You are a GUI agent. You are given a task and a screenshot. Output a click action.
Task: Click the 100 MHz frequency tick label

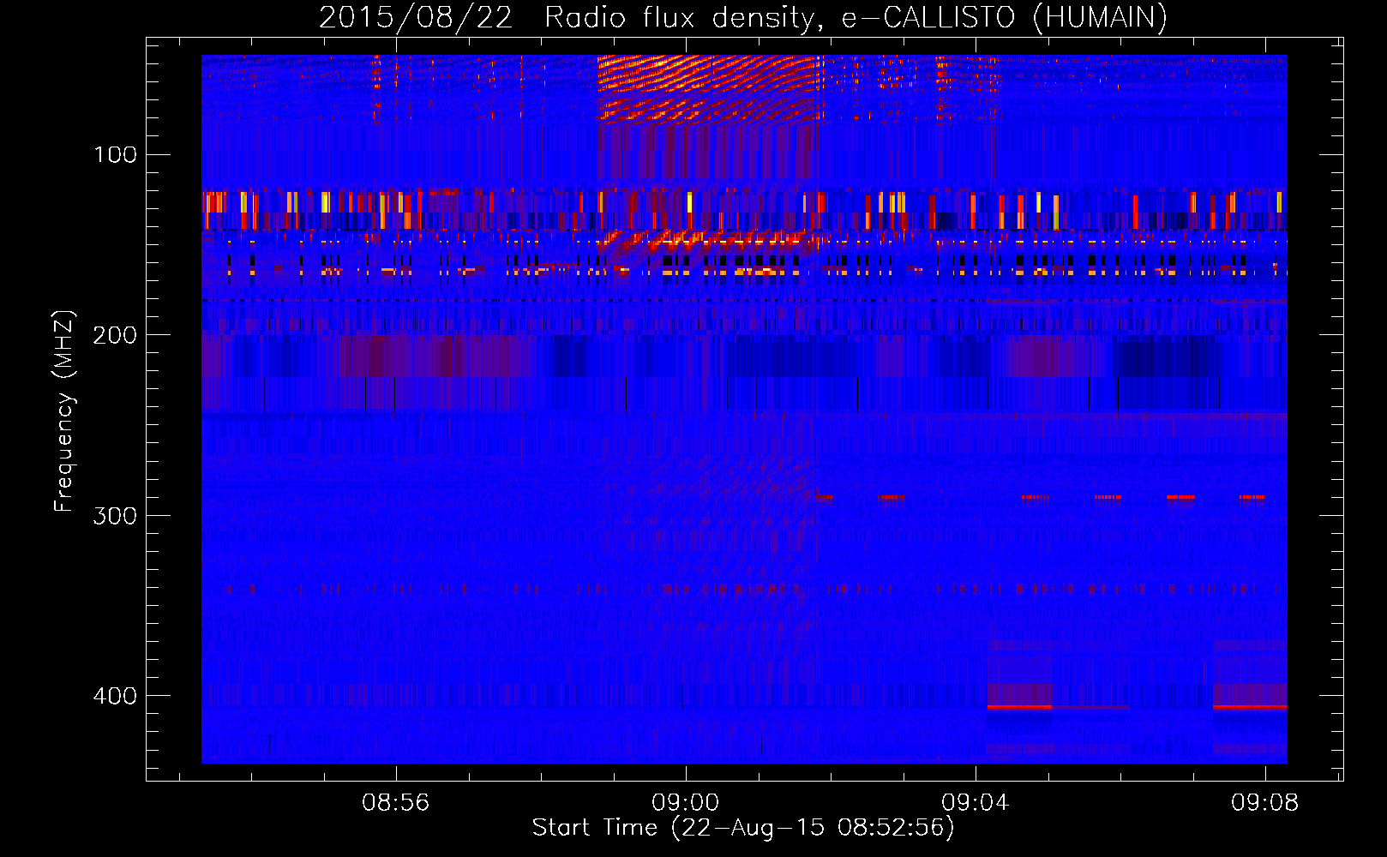(x=116, y=155)
